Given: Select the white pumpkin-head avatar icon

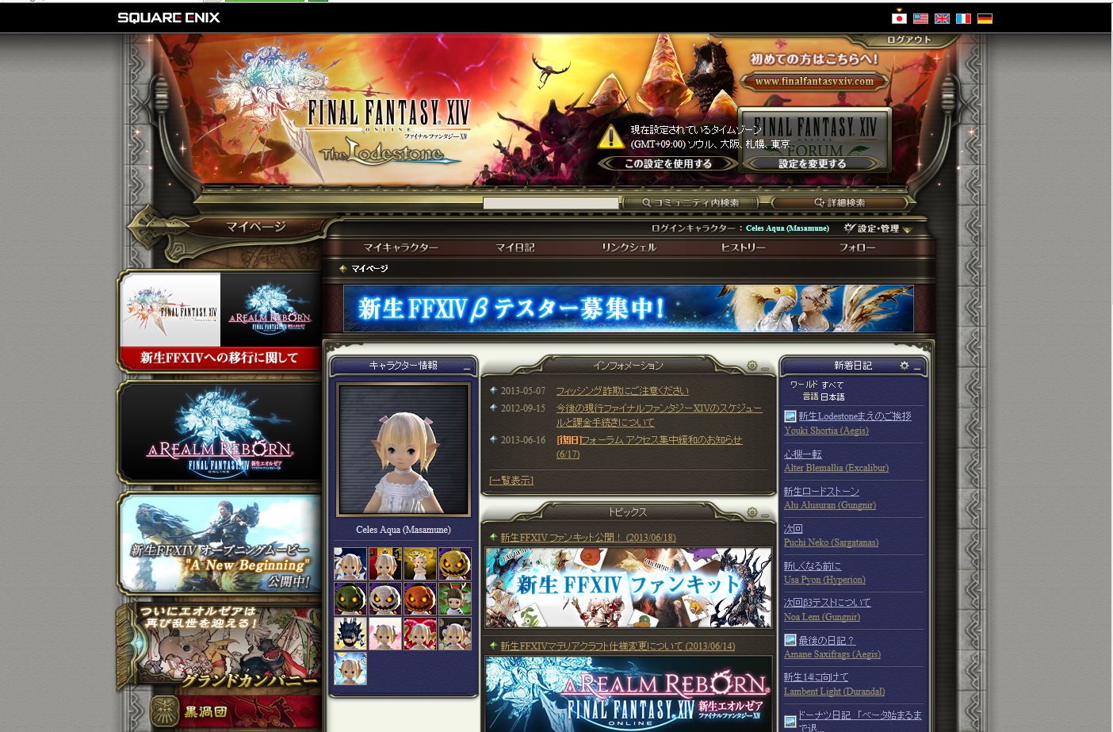Looking at the screenshot, I should [384, 599].
